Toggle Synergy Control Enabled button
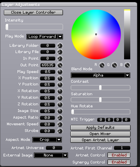Viewport: 140px width, 167px height. pyautogui.click(x=119, y=162)
